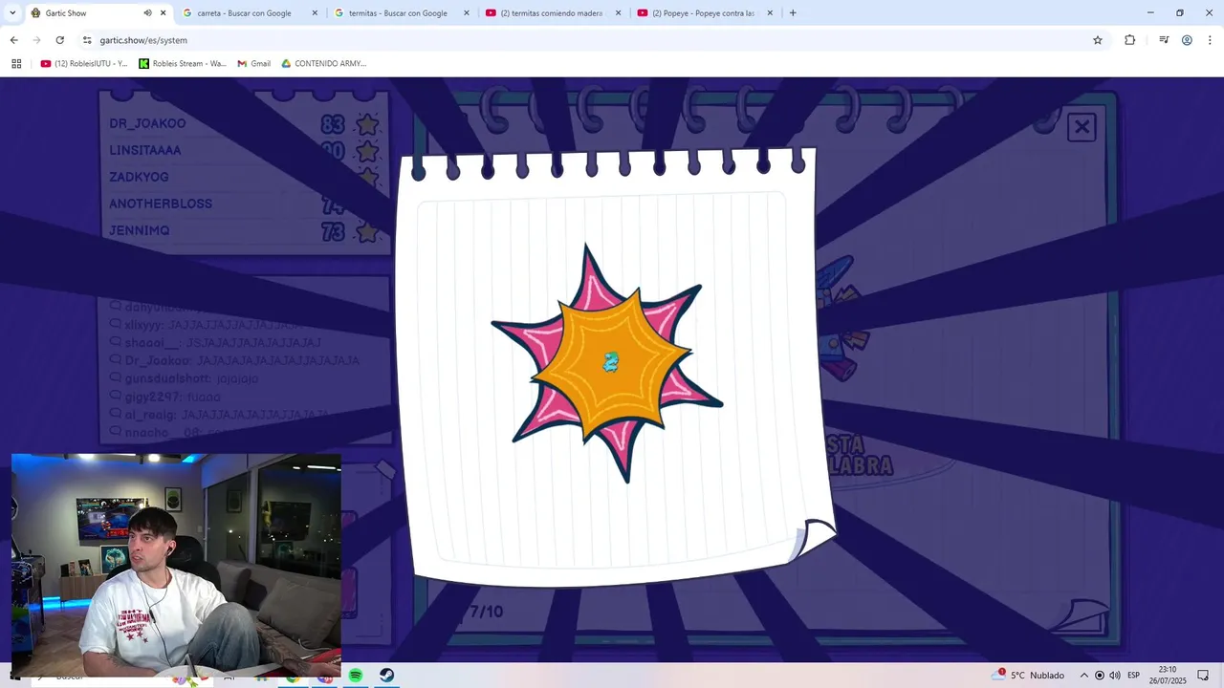Screen dimensions: 1224x688
Task: Click the star next to DR_JOAKOO's score
Action: coord(367,124)
